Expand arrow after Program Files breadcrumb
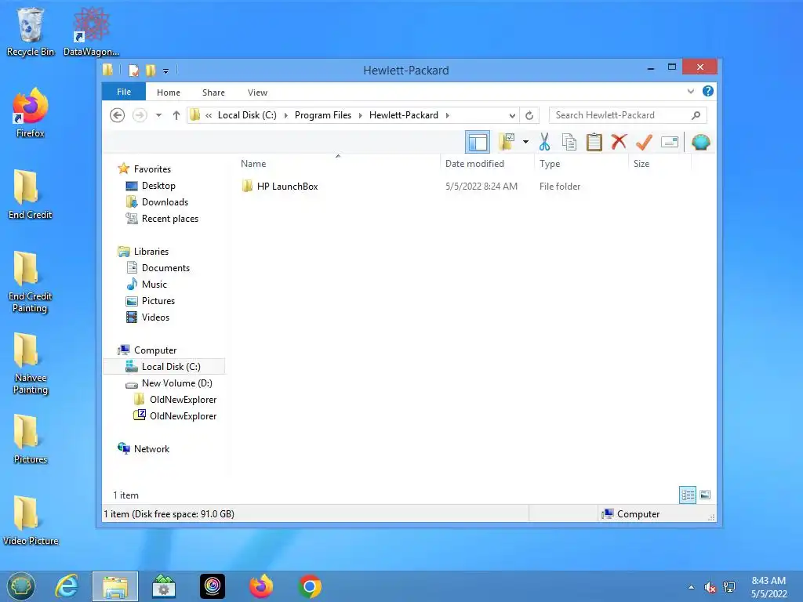The height and width of the screenshot is (602, 803). [360, 115]
